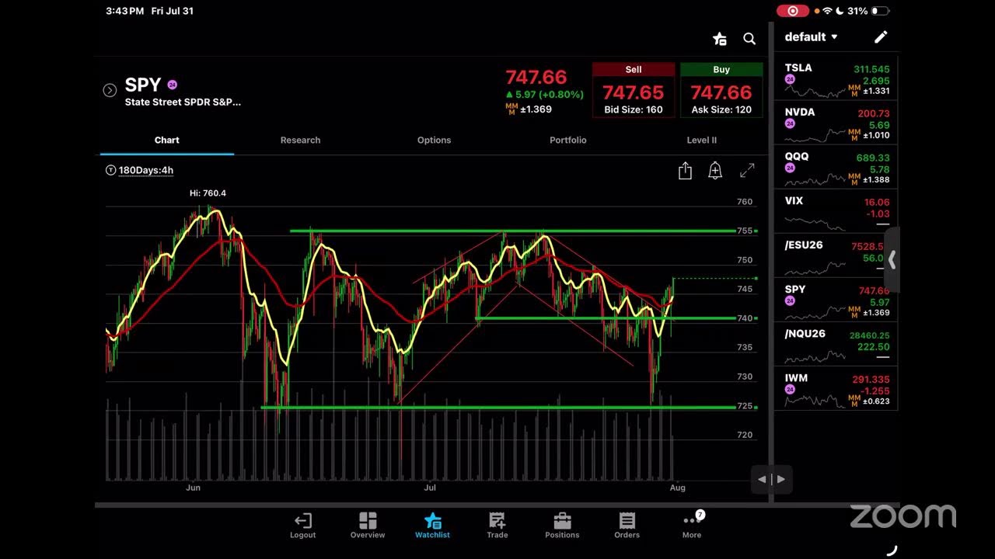This screenshot has width=995, height=559.
Task: Open the 180Days:4h timeframe selector
Action: pyautogui.click(x=146, y=170)
